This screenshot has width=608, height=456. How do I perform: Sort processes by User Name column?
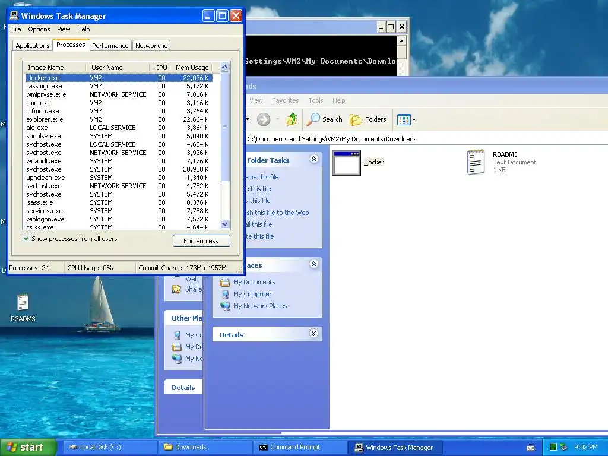click(118, 68)
